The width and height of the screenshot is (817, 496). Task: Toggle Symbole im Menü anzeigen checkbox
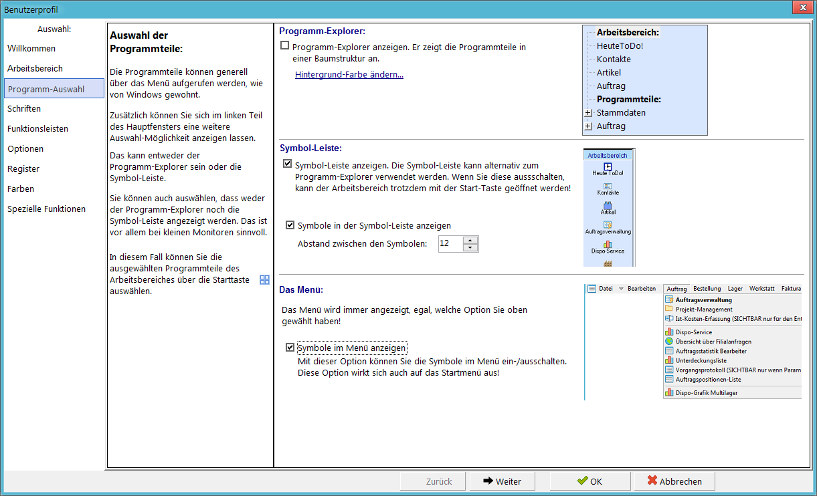(x=290, y=348)
